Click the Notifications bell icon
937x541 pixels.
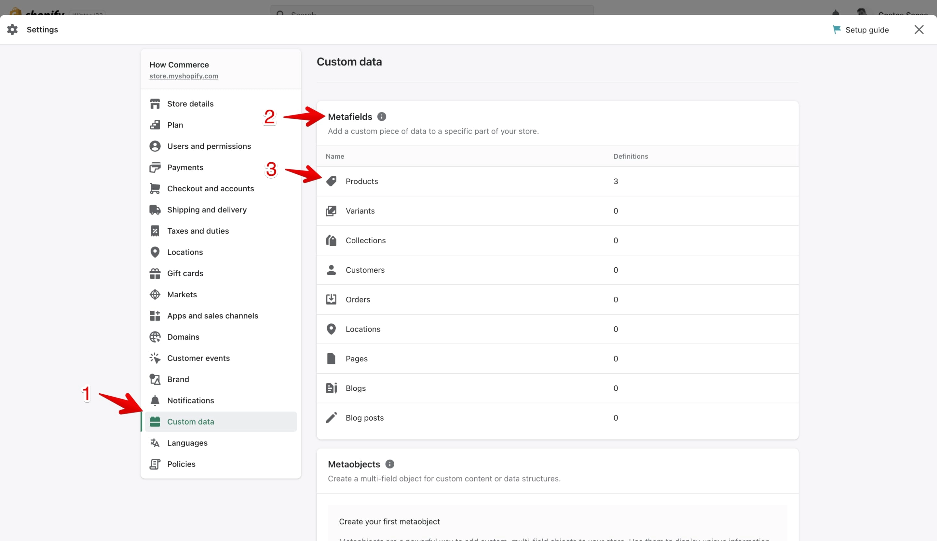(x=155, y=400)
